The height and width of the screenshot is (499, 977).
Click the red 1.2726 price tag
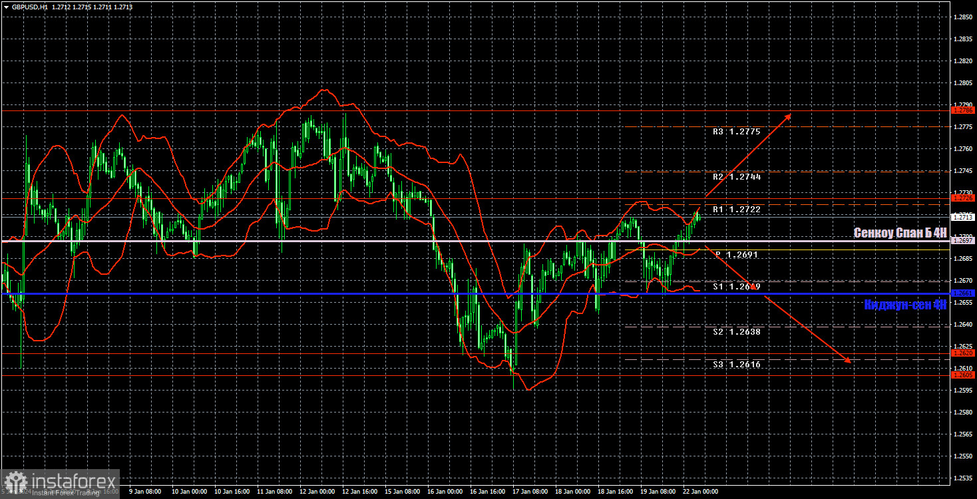(x=963, y=198)
